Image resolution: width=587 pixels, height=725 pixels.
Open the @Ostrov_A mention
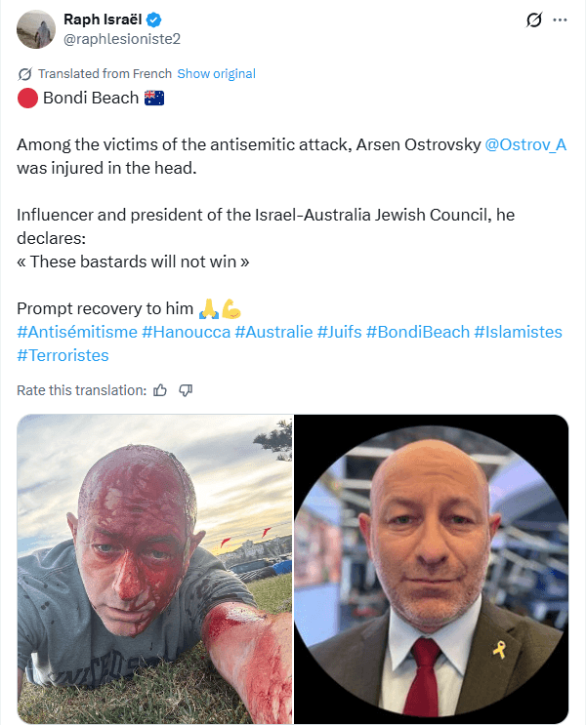point(525,144)
